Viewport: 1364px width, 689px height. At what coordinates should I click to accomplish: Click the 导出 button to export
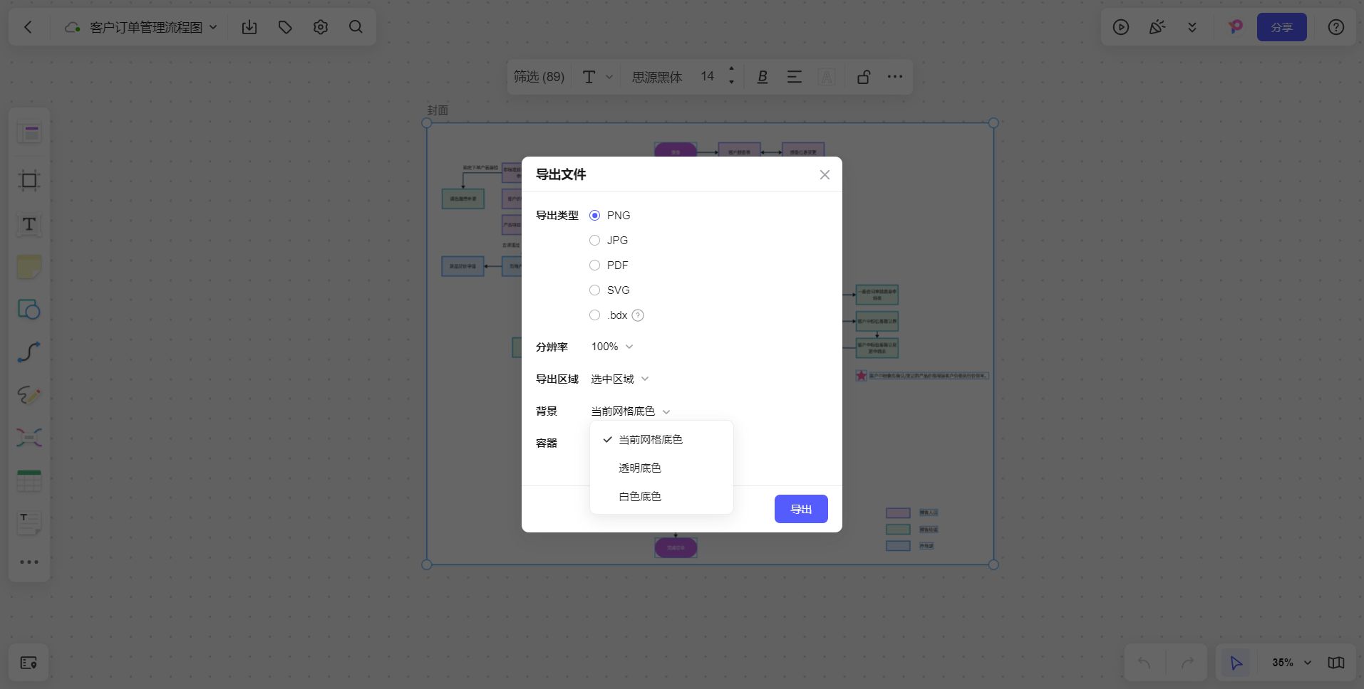pos(800,509)
